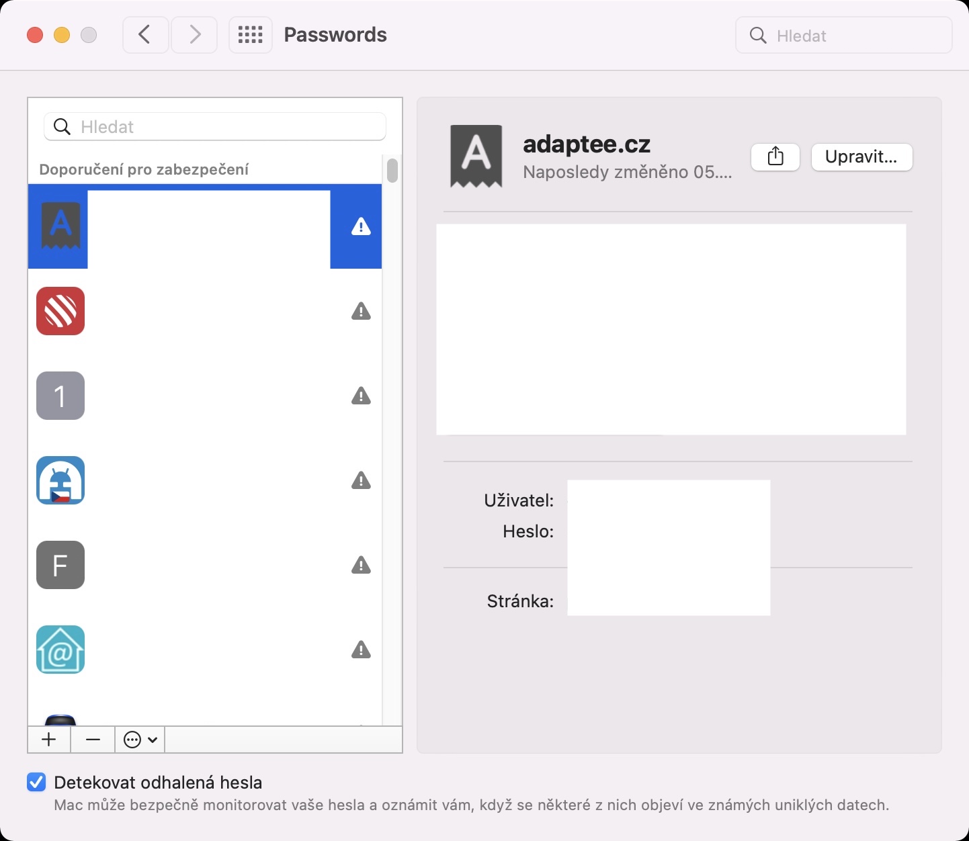Click the Uživatel: label
This screenshot has height=841, width=969.
click(x=519, y=500)
